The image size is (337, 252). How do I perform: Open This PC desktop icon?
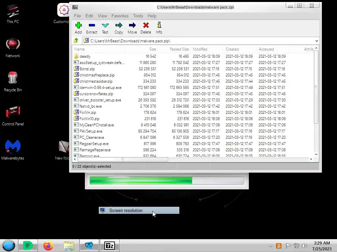(x=13, y=14)
